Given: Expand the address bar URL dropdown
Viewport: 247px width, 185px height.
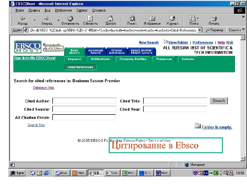Looking at the screenshot, I should pos(200,30).
